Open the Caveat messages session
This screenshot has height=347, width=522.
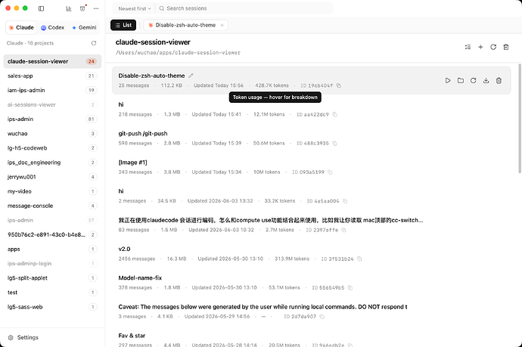pyautogui.click(x=311, y=311)
